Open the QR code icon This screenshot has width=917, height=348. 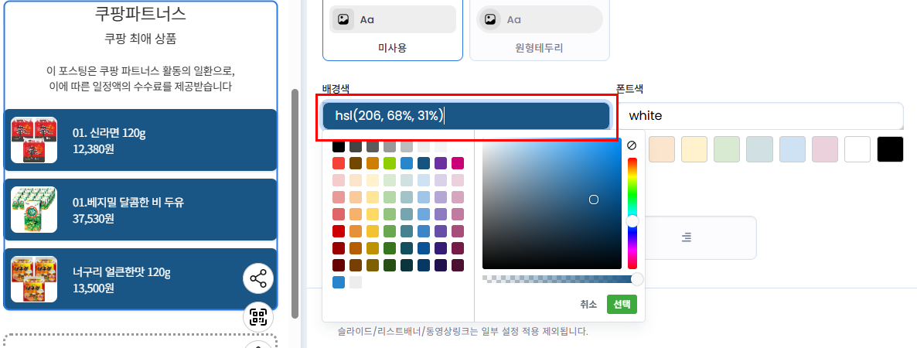[258, 316]
